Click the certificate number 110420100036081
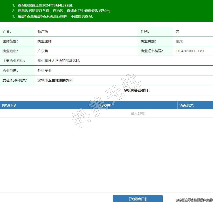Image resolution: width=213 pixels, height=202 pixels. [190, 51]
